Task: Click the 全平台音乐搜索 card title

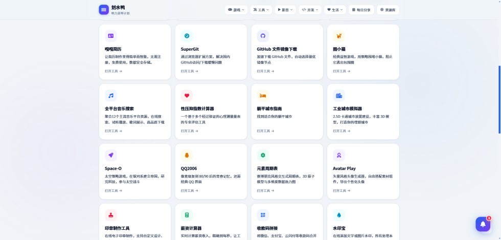Action: 119,109
